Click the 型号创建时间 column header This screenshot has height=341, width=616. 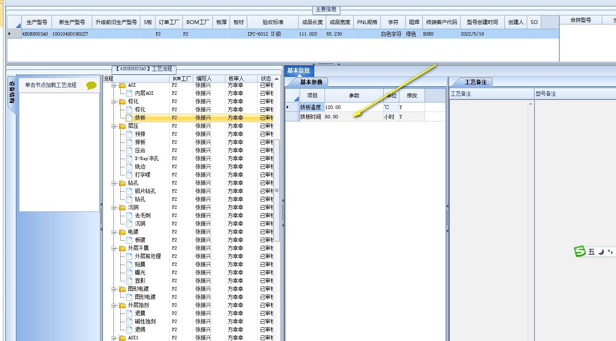tap(482, 22)
